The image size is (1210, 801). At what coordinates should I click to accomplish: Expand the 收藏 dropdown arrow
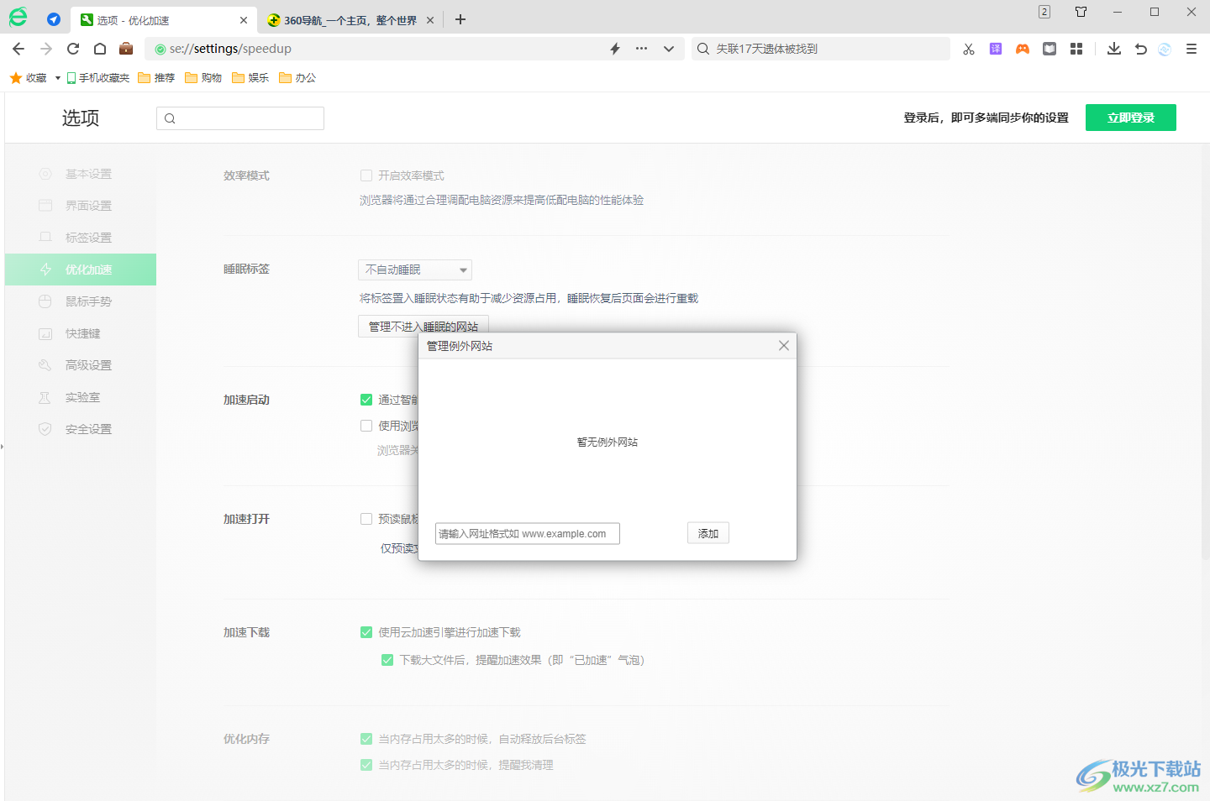coord(57,78)
